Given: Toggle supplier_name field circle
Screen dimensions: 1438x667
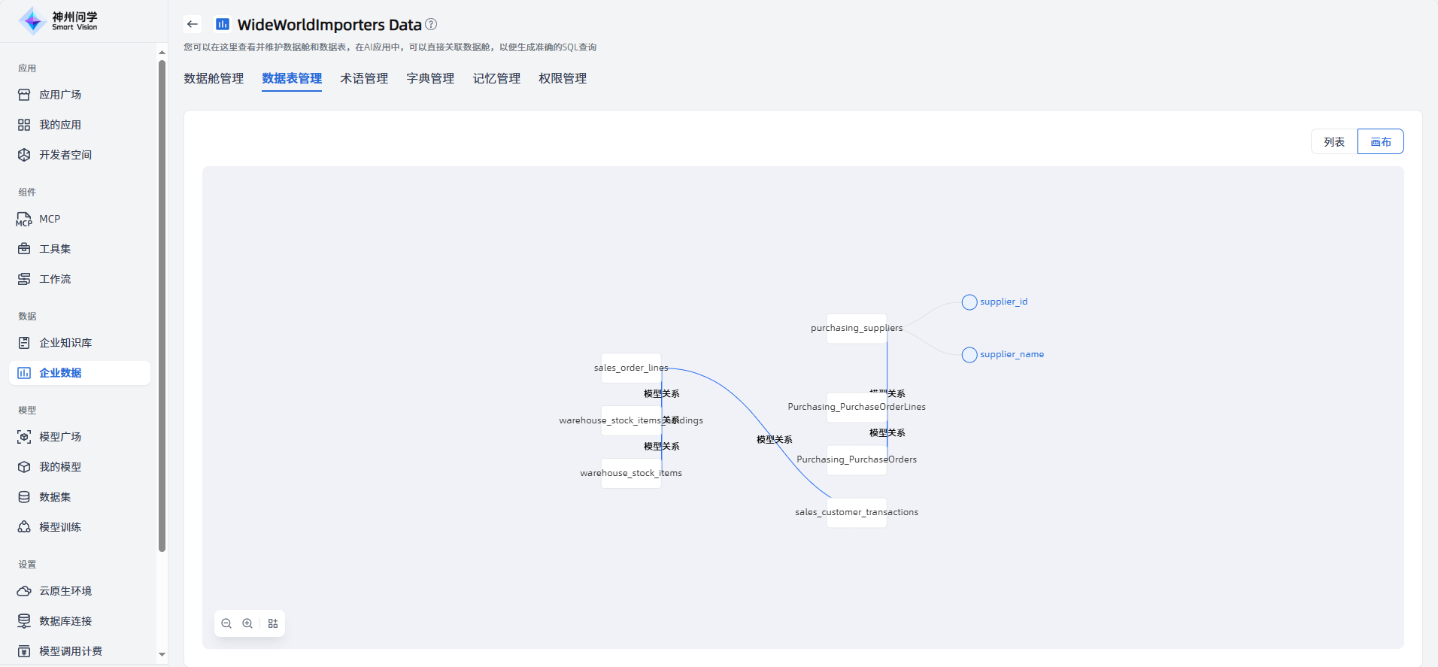Looking at the screenshot, I should point(969,355).
